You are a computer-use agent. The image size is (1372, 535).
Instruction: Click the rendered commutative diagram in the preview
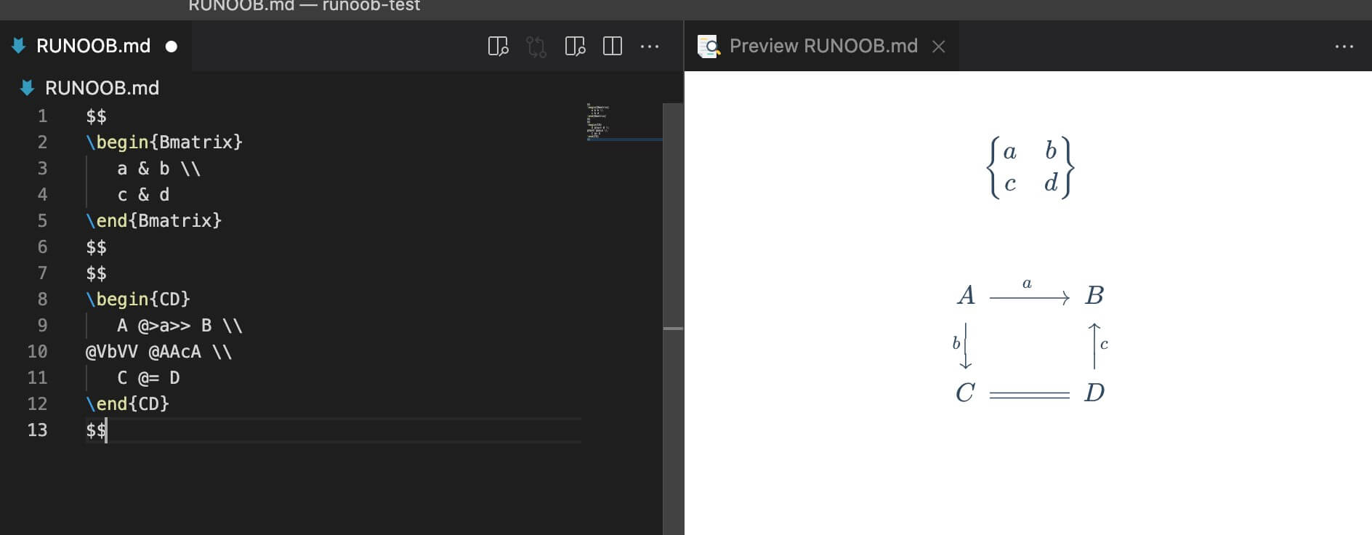1030,343
